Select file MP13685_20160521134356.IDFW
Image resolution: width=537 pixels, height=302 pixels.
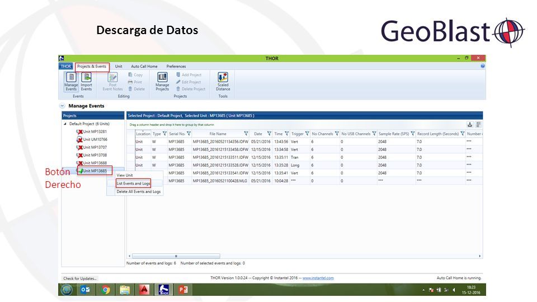coord(220,141)
